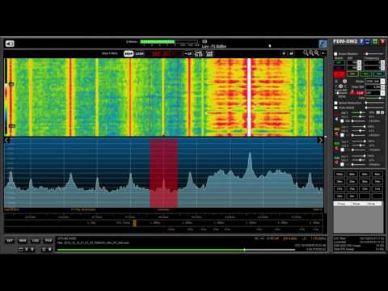Open the SET button in the bottom bar
Screen dimensions: 388x291
click(10, 241)
